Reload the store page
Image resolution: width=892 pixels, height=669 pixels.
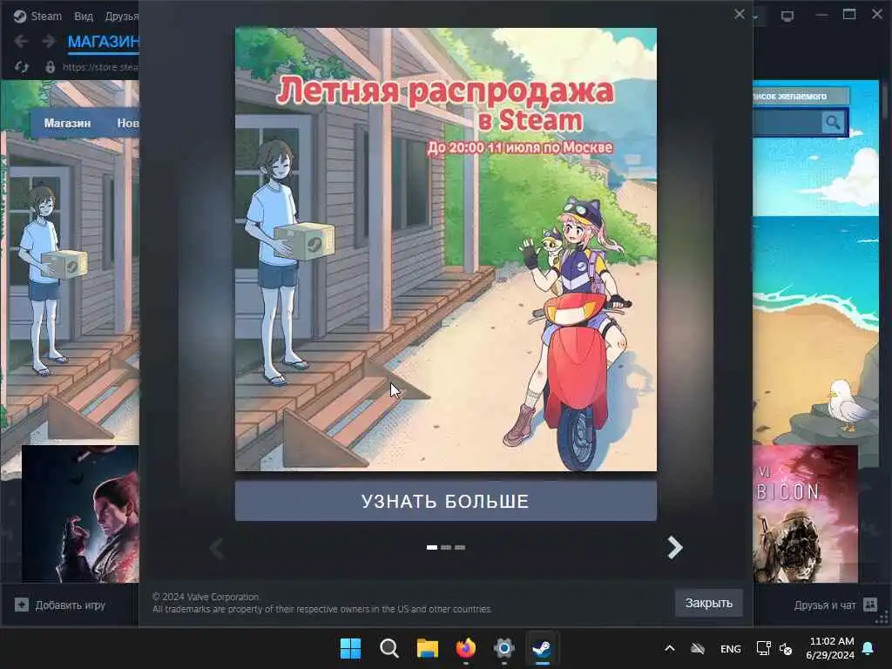pyautogui.click(x=22, y=67)
